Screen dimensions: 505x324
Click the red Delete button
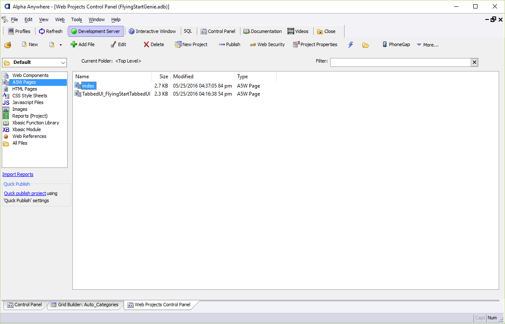(x=154, y=45)
